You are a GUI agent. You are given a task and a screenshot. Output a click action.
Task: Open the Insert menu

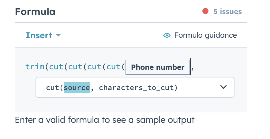(x=39, y=36)
